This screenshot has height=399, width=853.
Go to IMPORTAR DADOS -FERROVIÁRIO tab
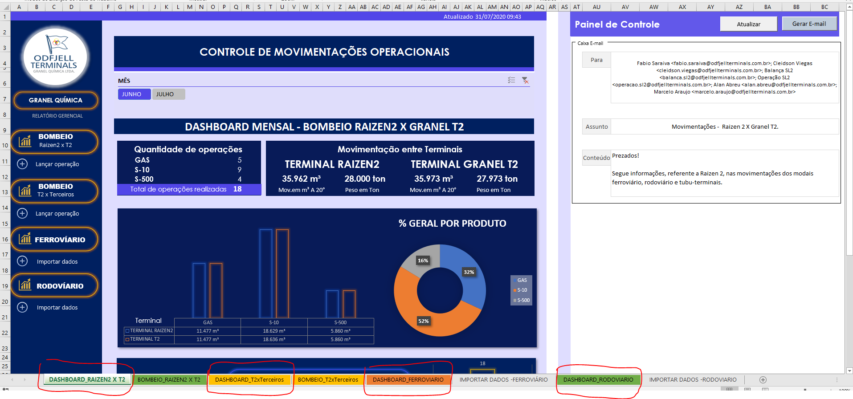pyautogui.click(x=504, y=380)
